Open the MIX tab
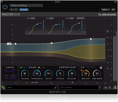 coord(93,67)
